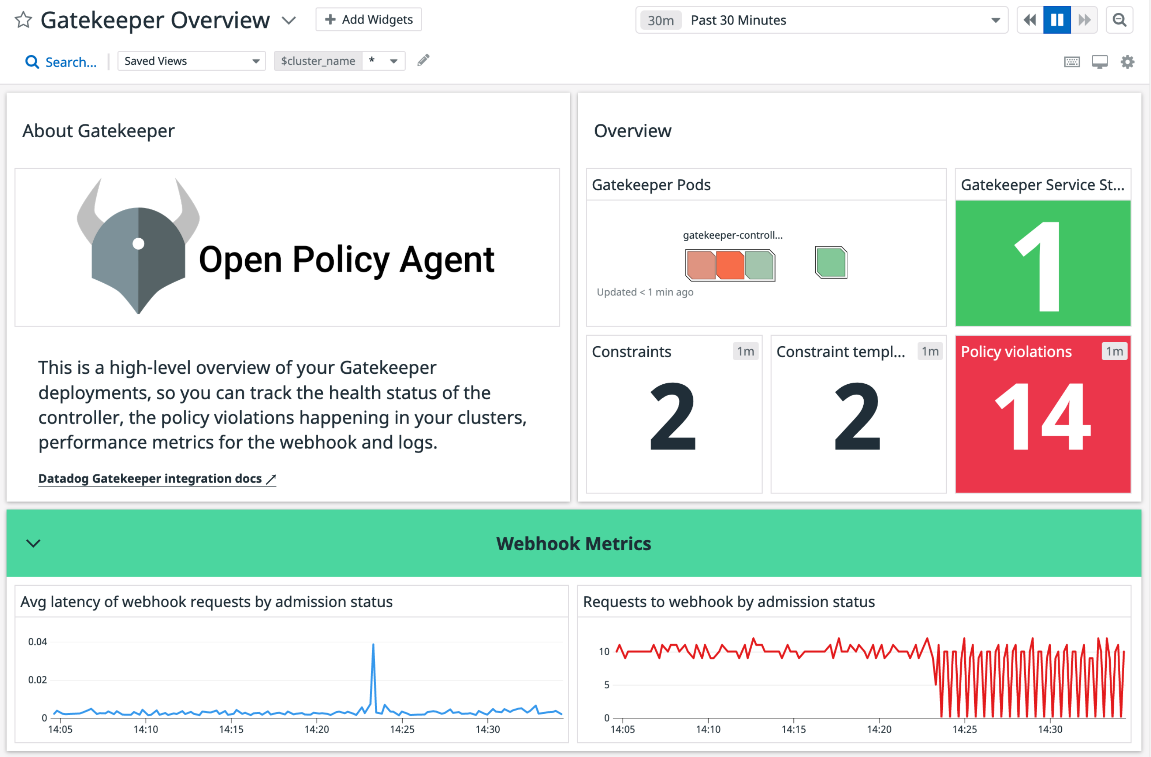Collapse the Webhook Metrics section
This screenshot has width=1151, height=757.
33,543
